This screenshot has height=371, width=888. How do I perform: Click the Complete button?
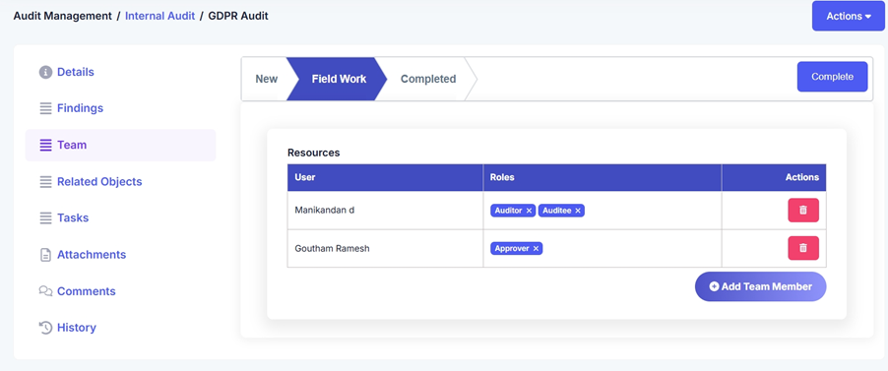pyautogui.click(x=832, y=77)
